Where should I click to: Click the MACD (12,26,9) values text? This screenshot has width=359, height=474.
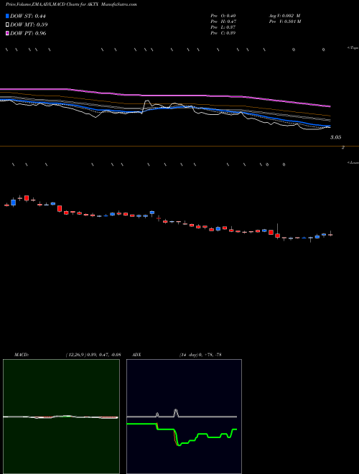point(93,355)
